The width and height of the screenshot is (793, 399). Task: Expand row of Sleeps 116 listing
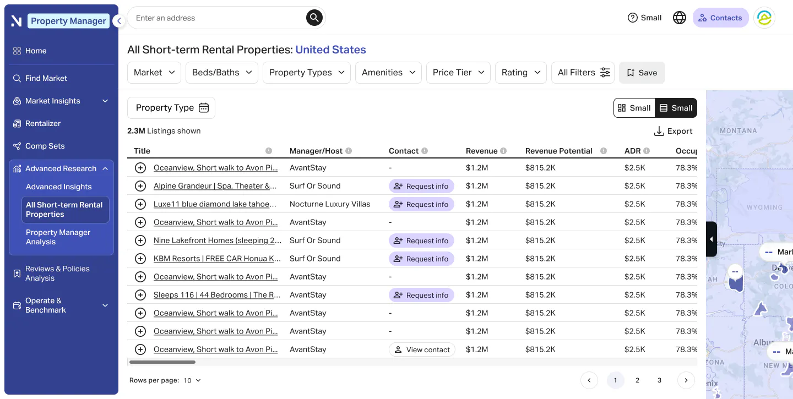pos(140,295)
